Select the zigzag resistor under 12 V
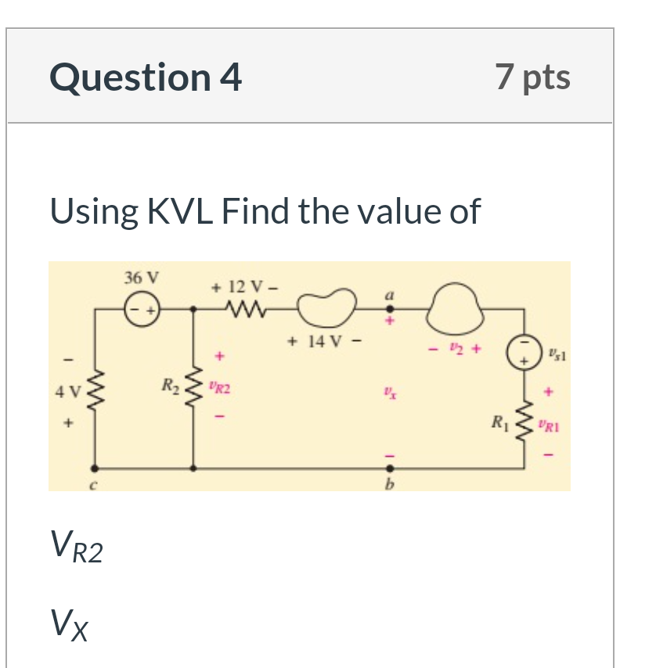 coord(245,307)
